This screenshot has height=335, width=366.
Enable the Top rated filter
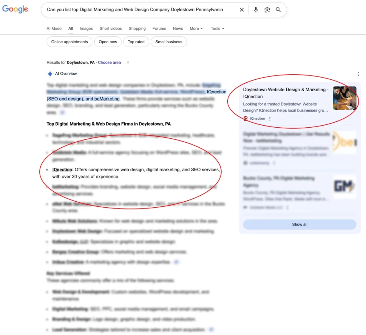pyautogui.click(x=136, y=41)
